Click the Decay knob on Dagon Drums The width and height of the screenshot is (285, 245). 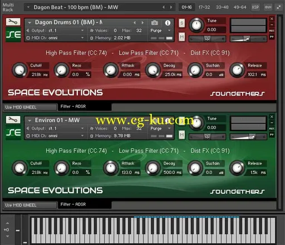(x=153, y=70)
